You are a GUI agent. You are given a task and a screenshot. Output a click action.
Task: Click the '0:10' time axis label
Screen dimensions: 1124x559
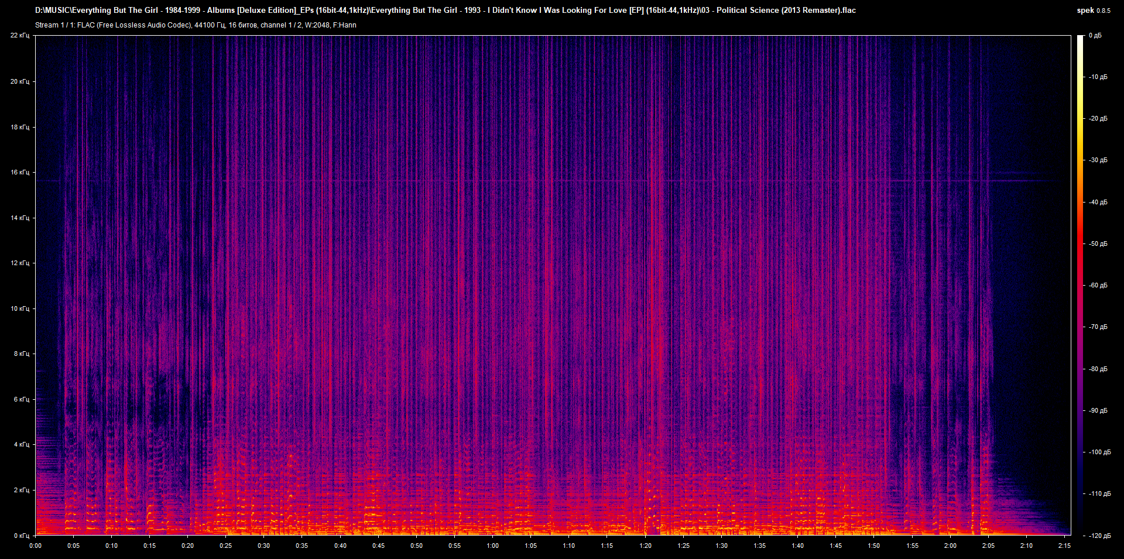[112, 546]
